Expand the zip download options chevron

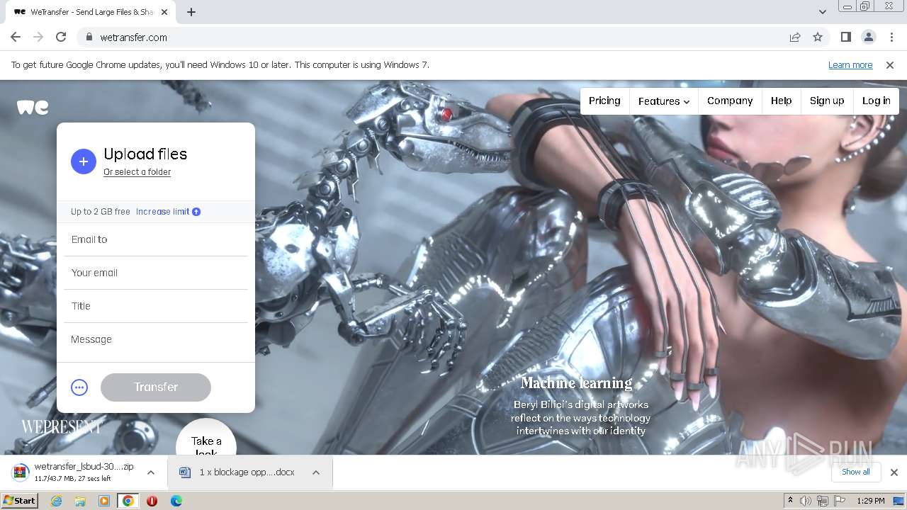pyautogui.click(x=150, y=472)
